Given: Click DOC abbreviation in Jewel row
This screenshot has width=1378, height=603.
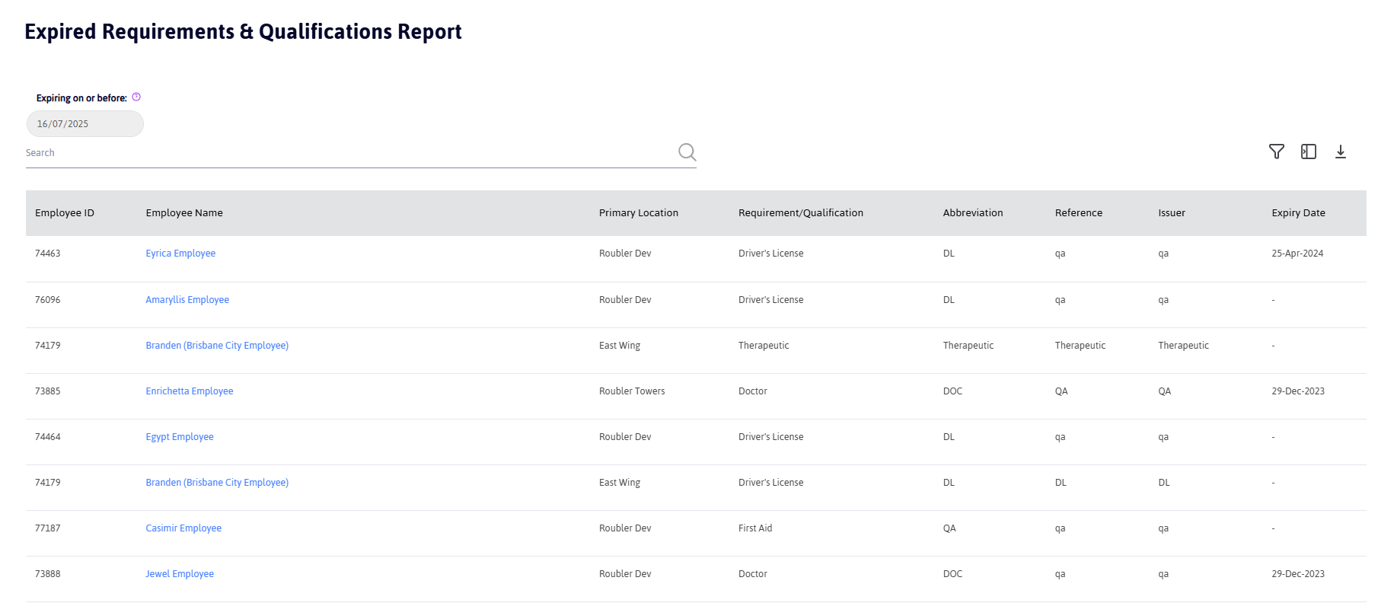Looking at the screenshot, I should (952, 574).
